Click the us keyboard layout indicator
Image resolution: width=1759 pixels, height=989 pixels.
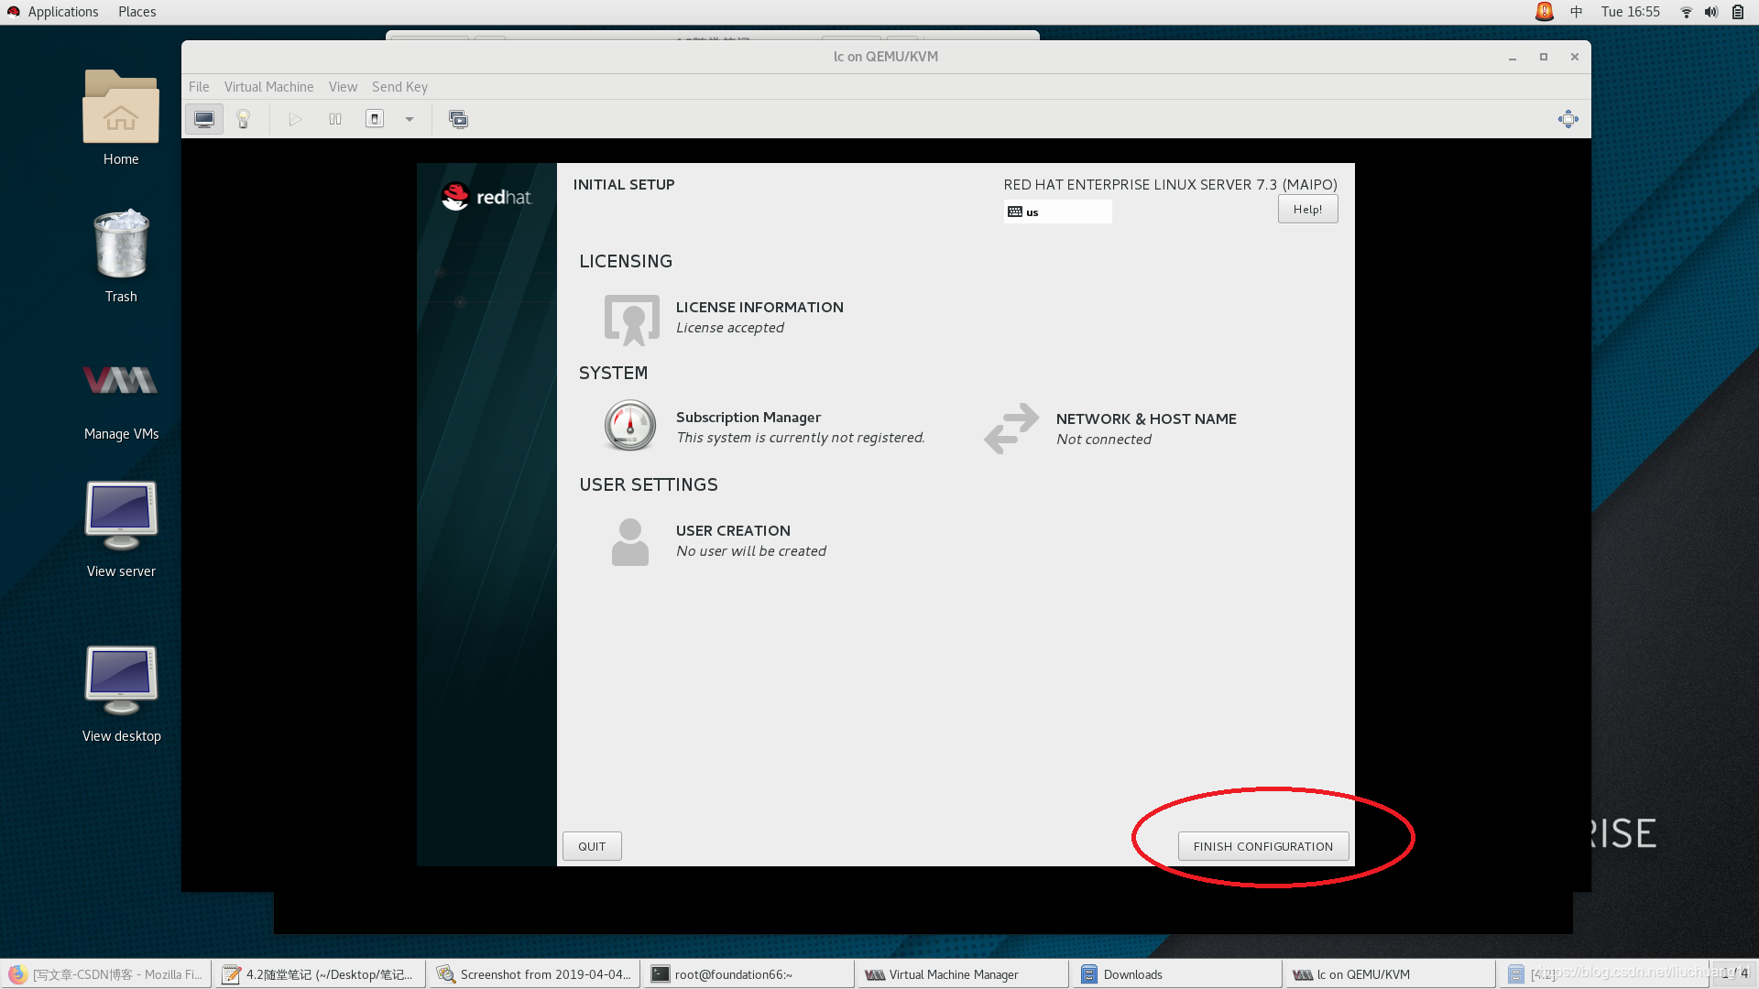[x=1057, y=212]
